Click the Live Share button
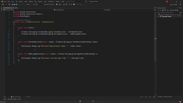The image size is (183, 103). coord(174,5)
